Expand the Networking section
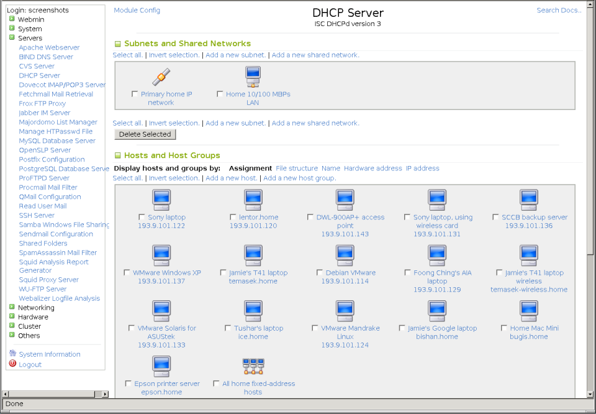Image resolution: width=596 pixels, height=414 pixels. tap(11, 307)
